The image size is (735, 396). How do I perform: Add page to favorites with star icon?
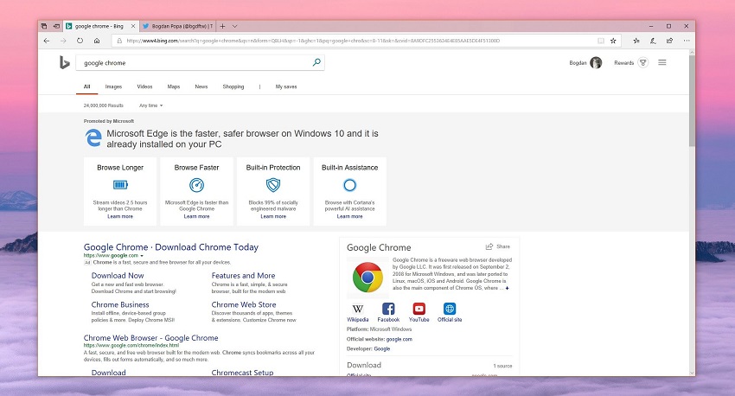613,41
